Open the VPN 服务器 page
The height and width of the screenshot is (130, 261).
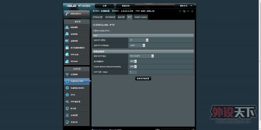[x=77, y=101]
